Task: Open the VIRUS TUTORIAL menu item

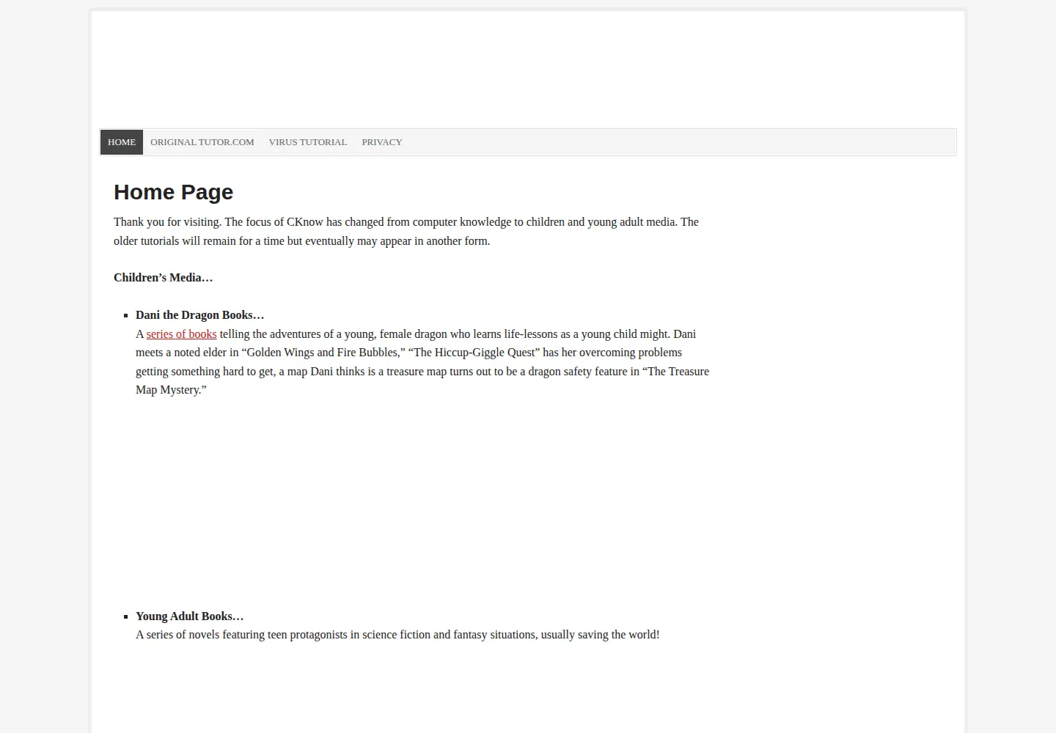Action: (x=308, y=142)
